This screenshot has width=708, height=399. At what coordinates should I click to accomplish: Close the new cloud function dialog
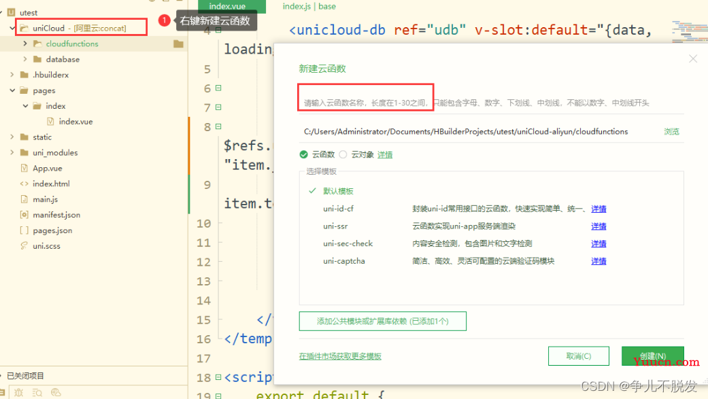693,58
